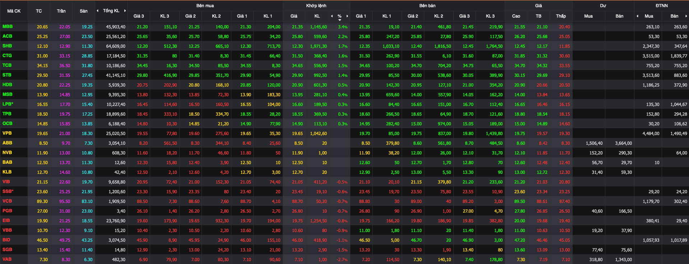Image resolution: width=689 pixels, height=264 pixels.
Task: Select the VCB ticker
Action: (7, 201)
